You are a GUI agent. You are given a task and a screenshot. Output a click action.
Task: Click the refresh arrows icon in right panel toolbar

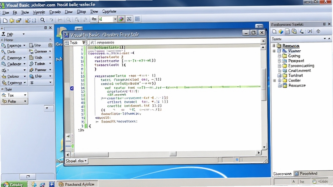point(318,32)
